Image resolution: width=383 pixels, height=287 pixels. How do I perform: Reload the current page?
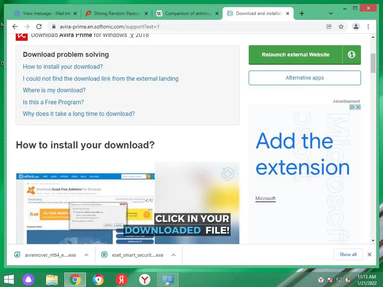tap(39, 27)
